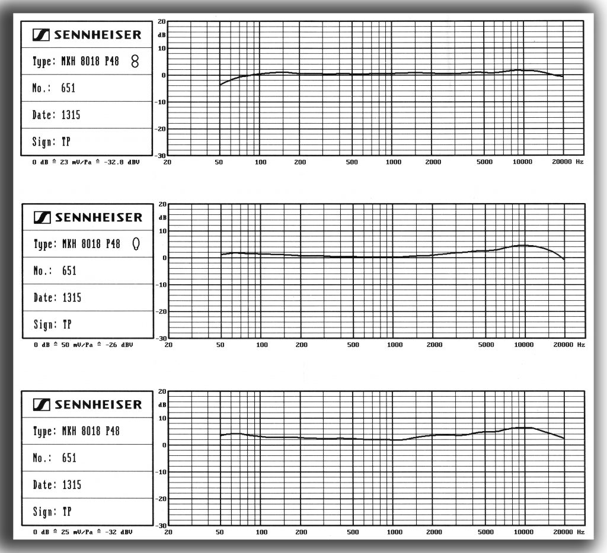This screenshot has height=553, width=607.
Task: Click the '1000' frequency label in the 50 mV/Pa chart
Action: tap(394, 345)
